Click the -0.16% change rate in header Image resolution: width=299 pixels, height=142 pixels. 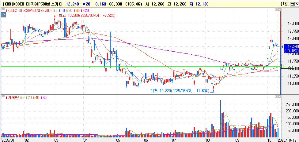pos(100,4)
